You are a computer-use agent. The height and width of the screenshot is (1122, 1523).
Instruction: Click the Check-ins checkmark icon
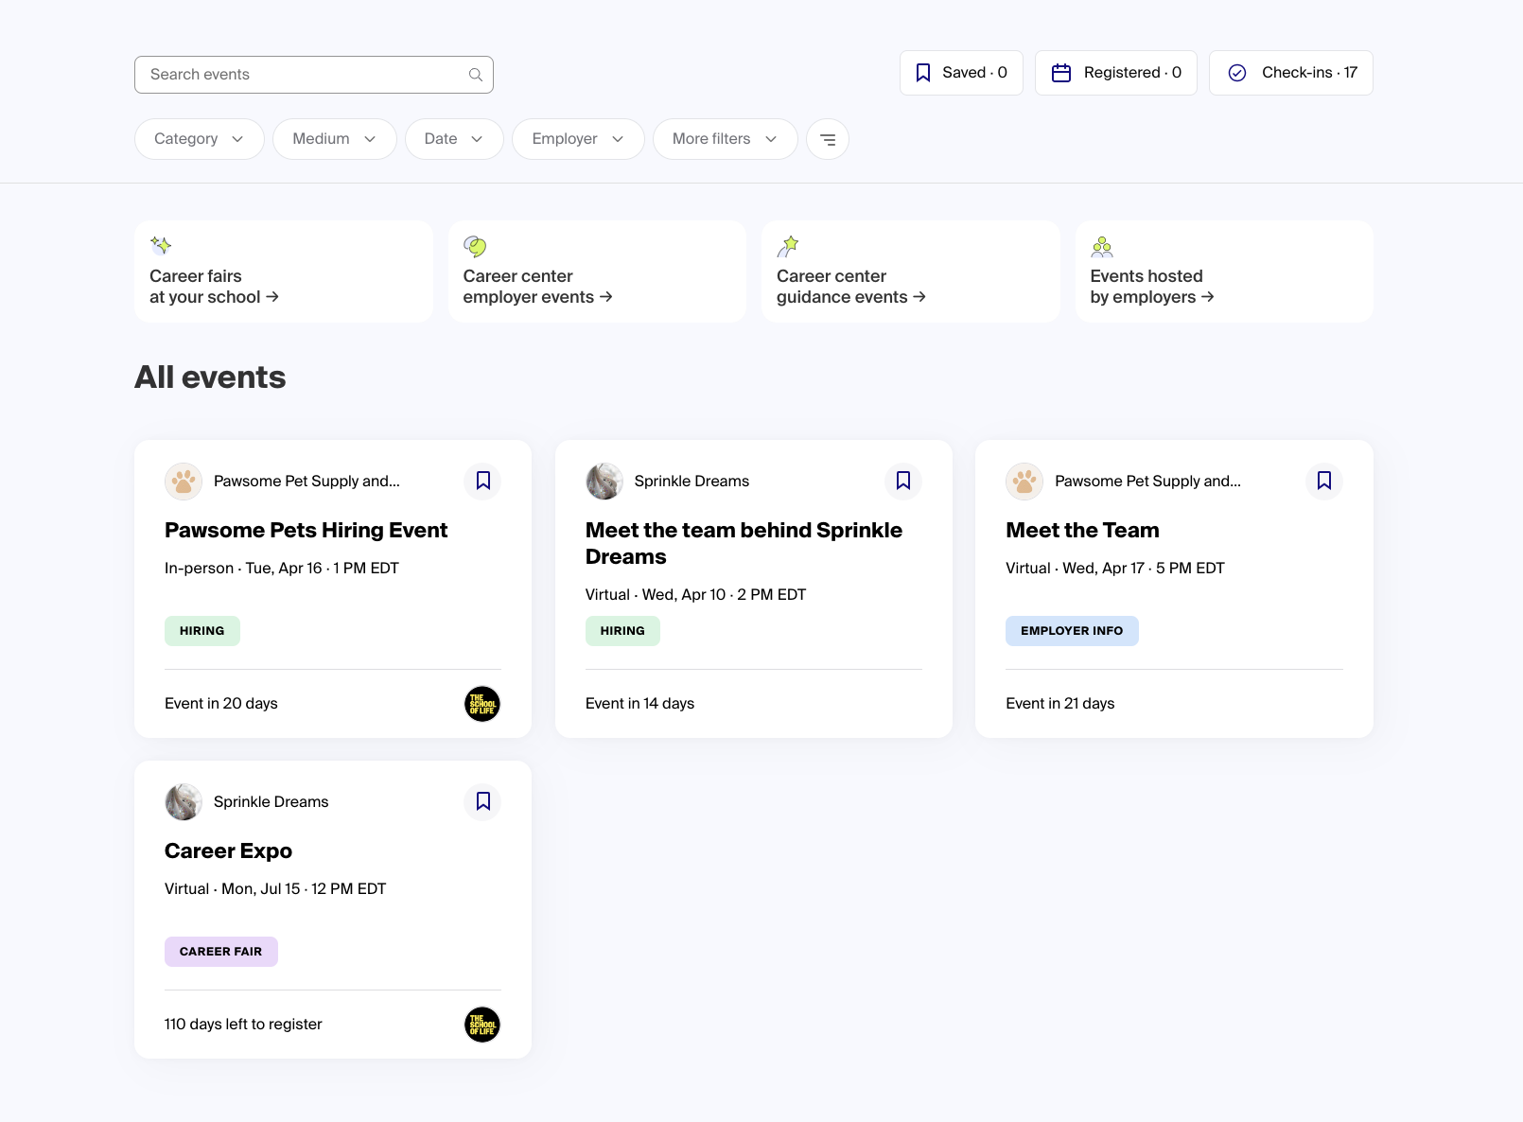[x=1237, y=72]
